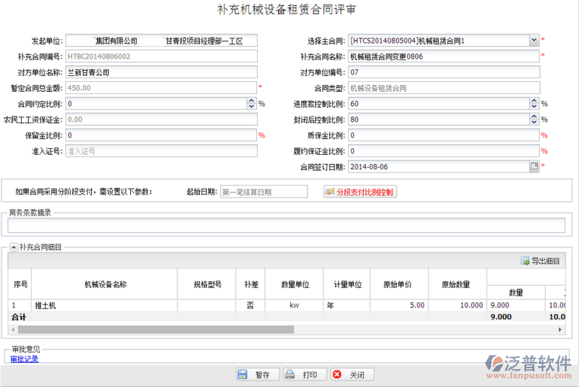Click the 补充合同名称 text field
The image size is (579, 387).
point(444,56)
